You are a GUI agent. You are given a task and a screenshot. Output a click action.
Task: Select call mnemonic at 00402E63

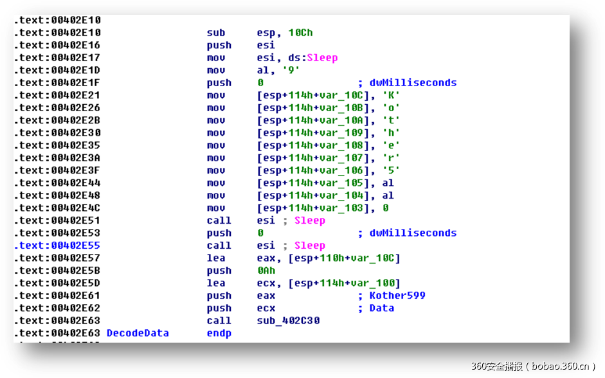click(x=219, y=321)
